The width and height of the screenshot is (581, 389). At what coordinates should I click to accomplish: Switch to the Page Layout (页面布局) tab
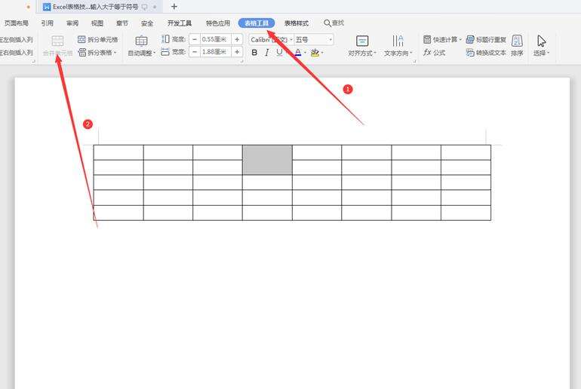pyautogui.click(x=16, y=23)
